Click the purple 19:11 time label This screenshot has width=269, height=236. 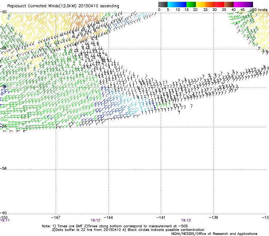pos(5,220)
